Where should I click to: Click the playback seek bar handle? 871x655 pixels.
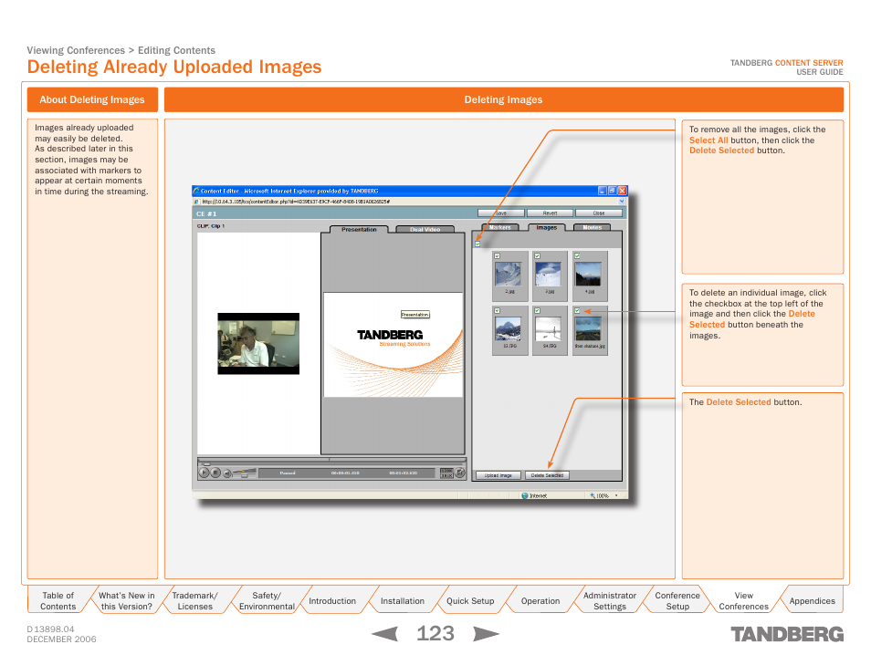206,463
